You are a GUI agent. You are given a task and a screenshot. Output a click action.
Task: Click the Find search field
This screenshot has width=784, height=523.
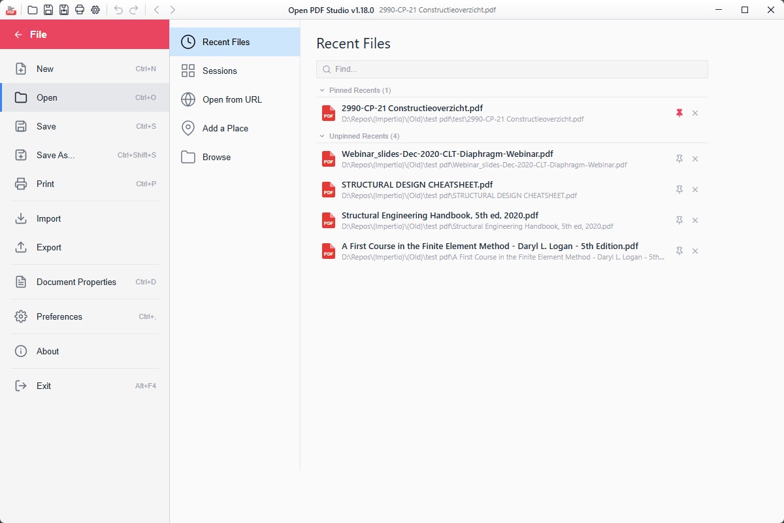pos(512,69)
